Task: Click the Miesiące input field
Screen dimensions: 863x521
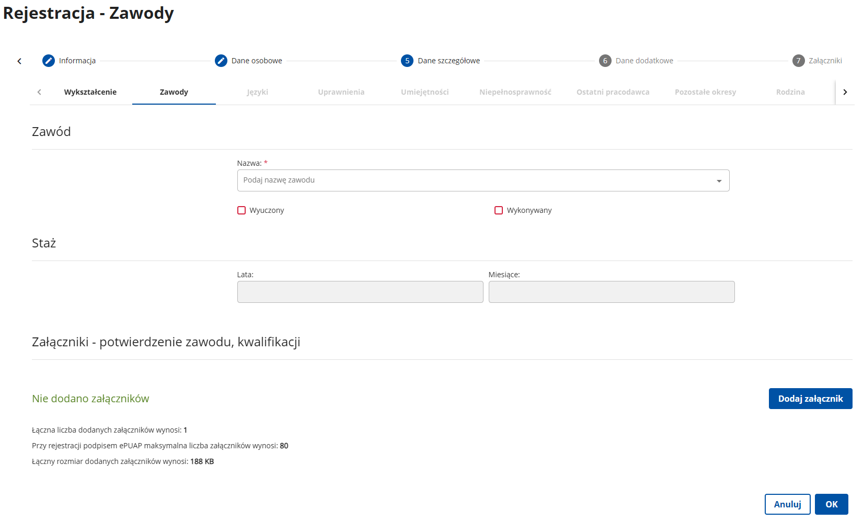Action: [612, 292]
